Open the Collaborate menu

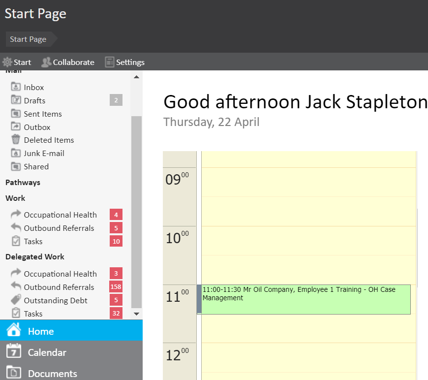(x=68, y=62)
